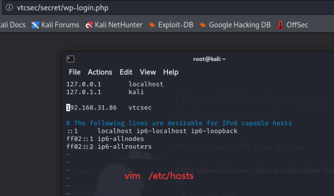Click the 'ff02::1 ip6-allnodes' line
Screen dimensions: 334x196
point(105,139)
